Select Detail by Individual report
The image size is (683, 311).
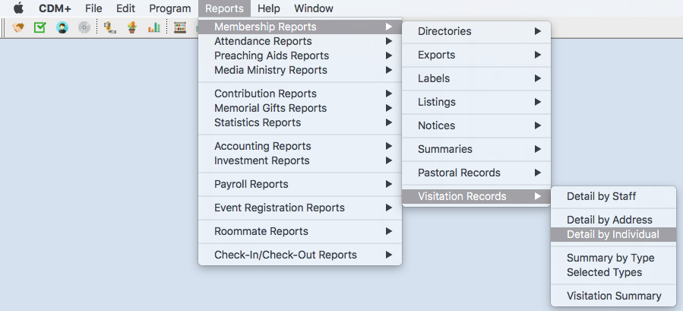pyautogui.click(x=612, y=234)
